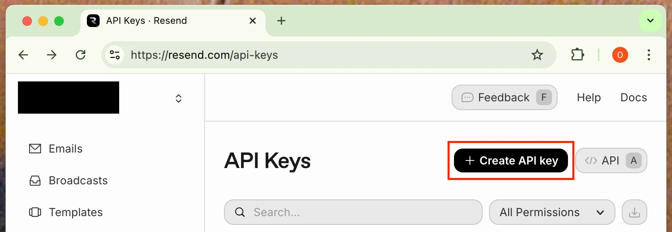Open the orange profile avatar
Image resolution: width=672 pixels, height=232 pixels.
620,55
